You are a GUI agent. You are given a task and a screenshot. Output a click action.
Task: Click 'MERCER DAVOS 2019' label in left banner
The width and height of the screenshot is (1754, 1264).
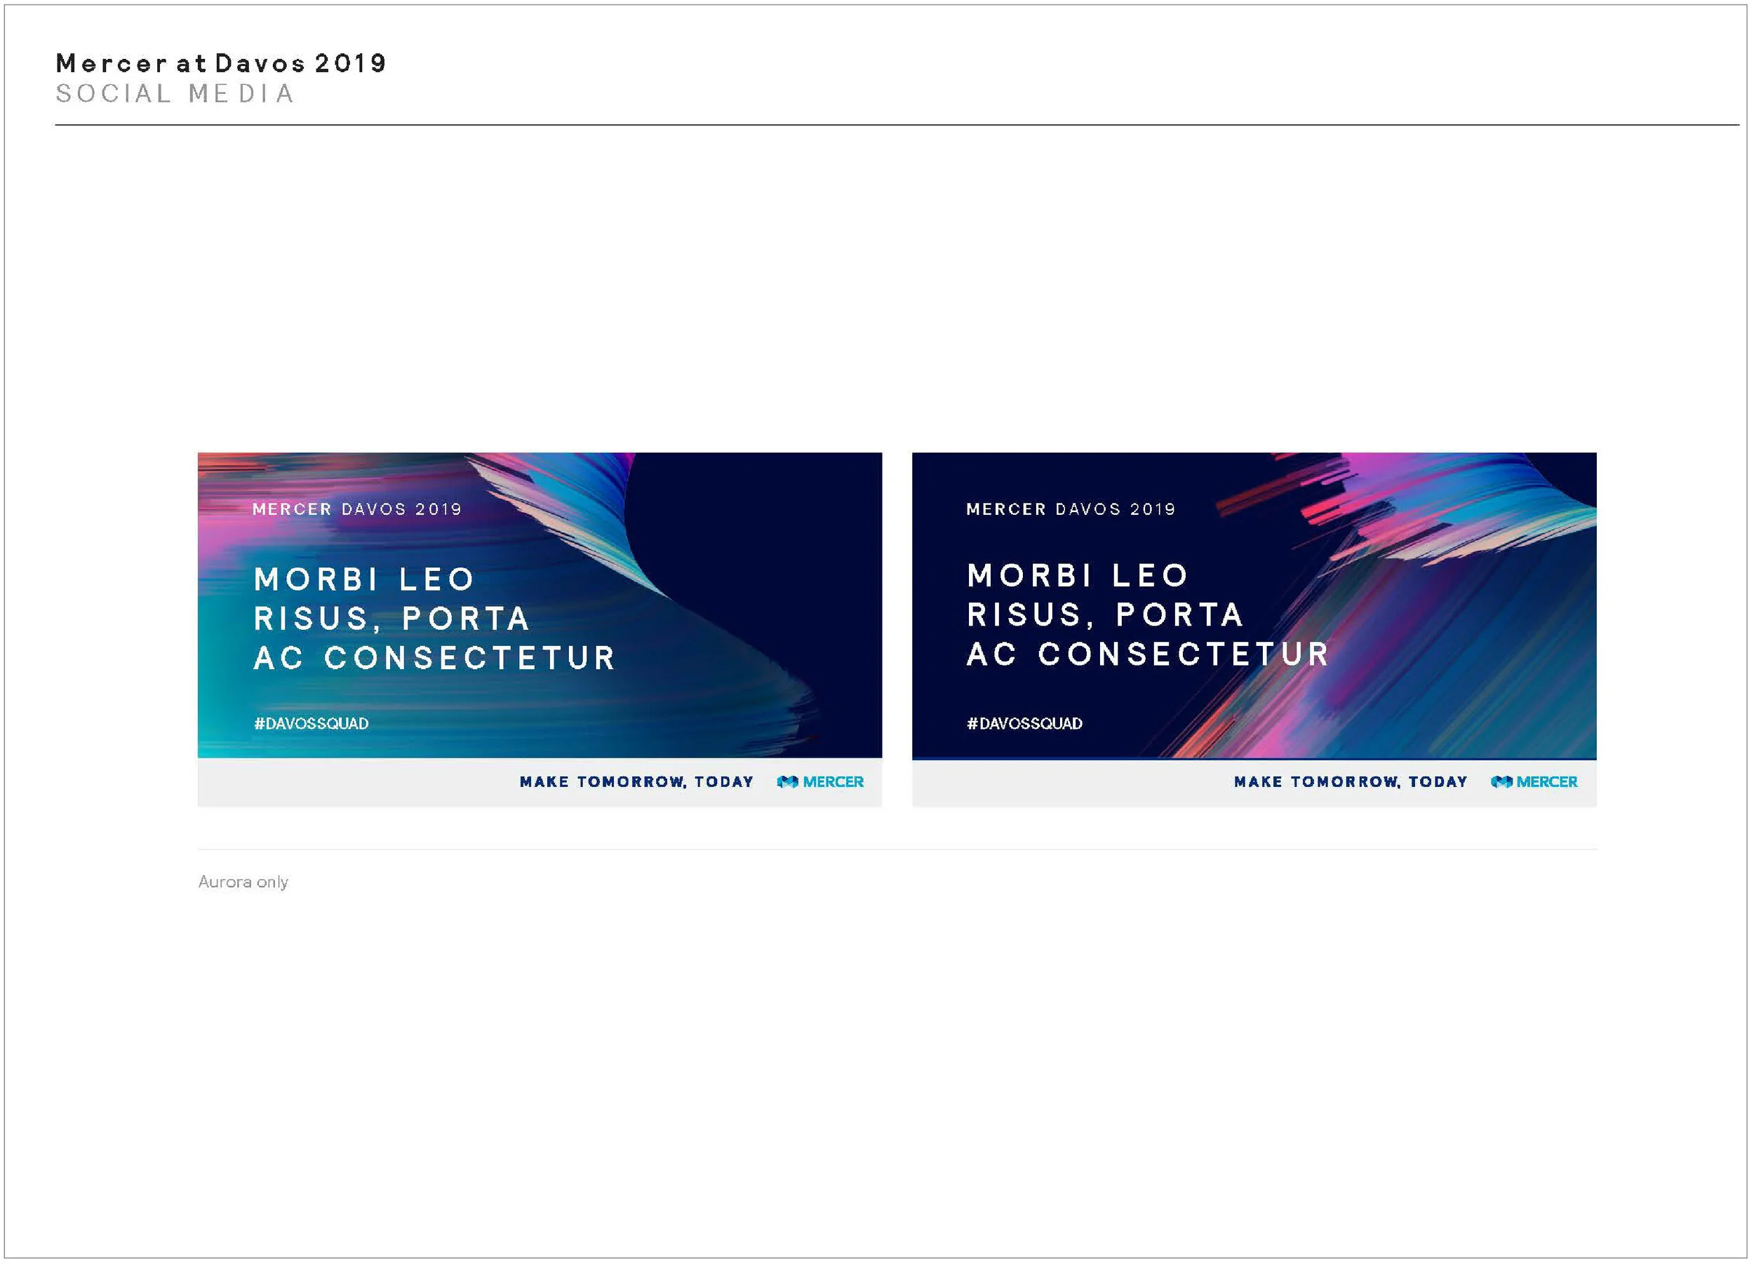coord(356,509)
